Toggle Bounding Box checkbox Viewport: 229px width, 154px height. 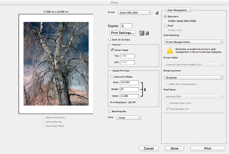tap(110, 111)
